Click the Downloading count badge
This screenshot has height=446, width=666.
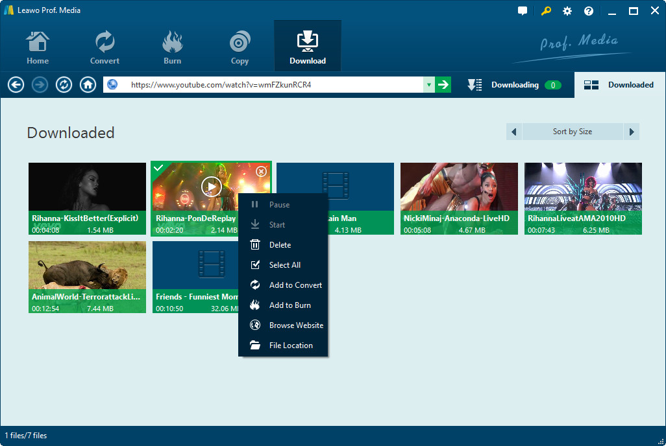point(552,86)
